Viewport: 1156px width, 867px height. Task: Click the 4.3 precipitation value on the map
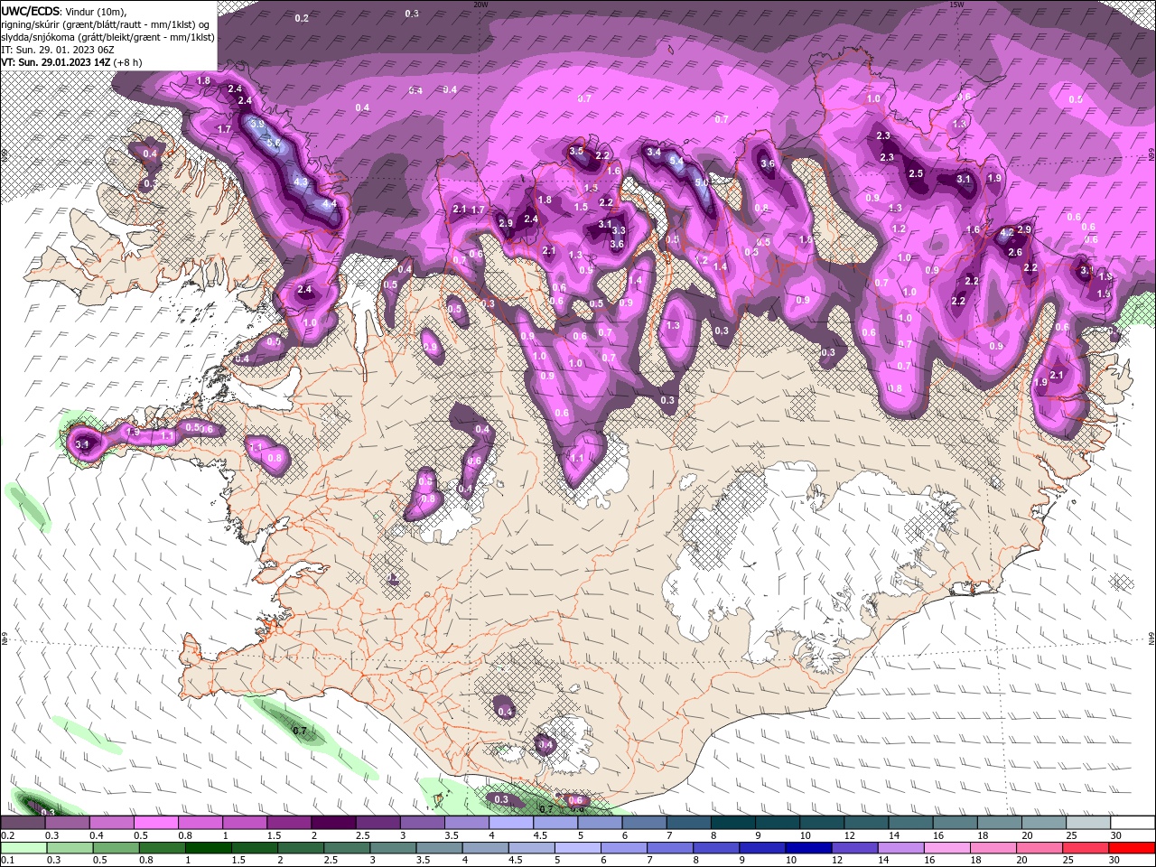tap(302, 182)
